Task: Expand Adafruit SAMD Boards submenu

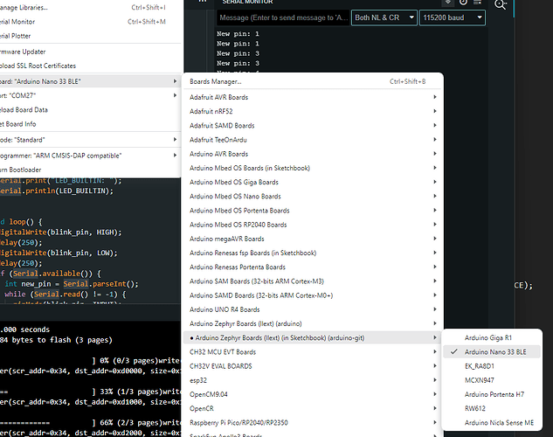Action: 313,126
